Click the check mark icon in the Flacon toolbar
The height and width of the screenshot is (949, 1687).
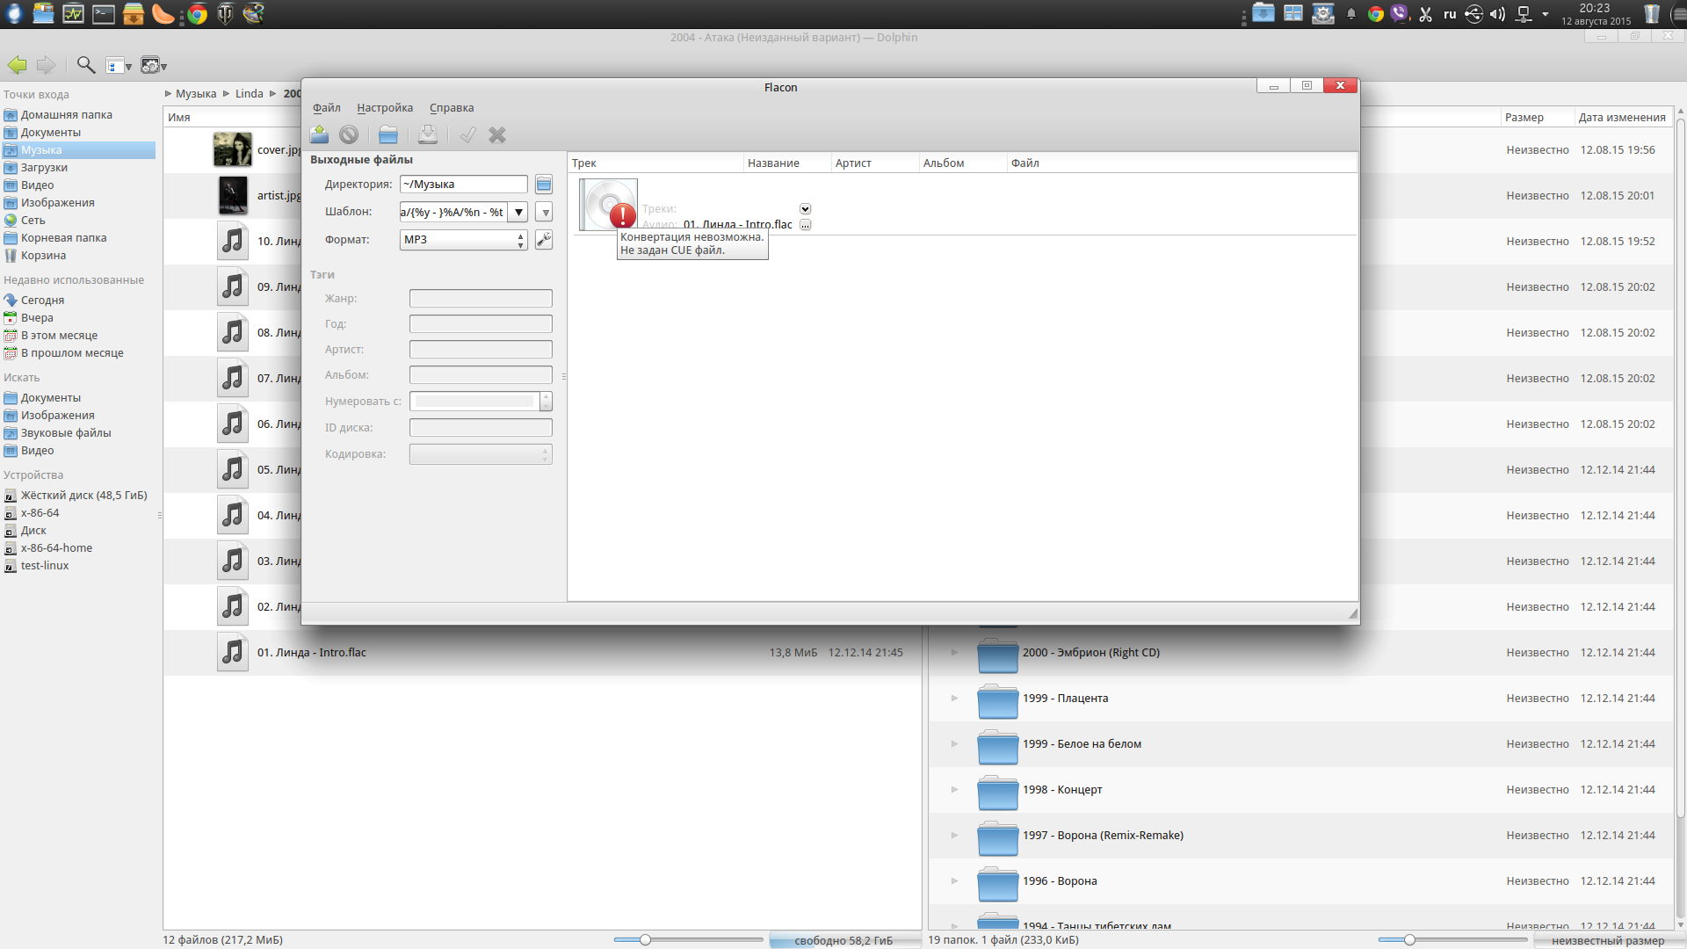click(x=468, y=134)
